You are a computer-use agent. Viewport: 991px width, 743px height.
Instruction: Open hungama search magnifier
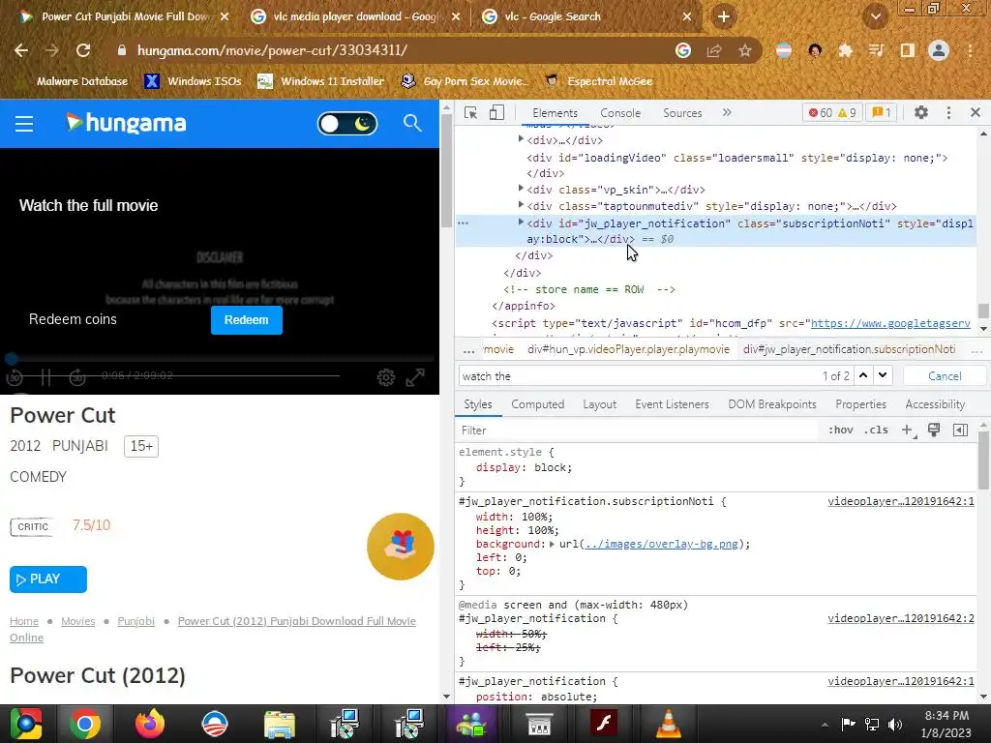[412, 123]
